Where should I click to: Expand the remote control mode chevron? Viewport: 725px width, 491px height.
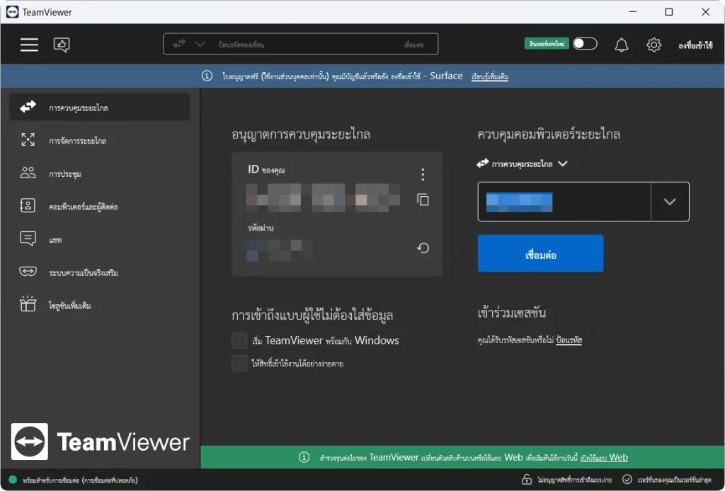[563, 163]
